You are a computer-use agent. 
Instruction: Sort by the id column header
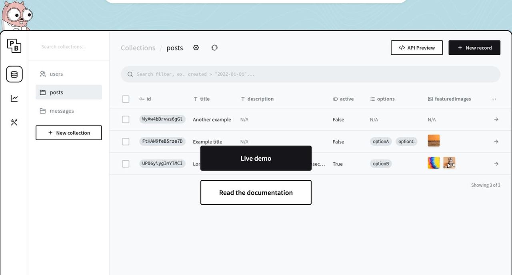tap(145, 99)
